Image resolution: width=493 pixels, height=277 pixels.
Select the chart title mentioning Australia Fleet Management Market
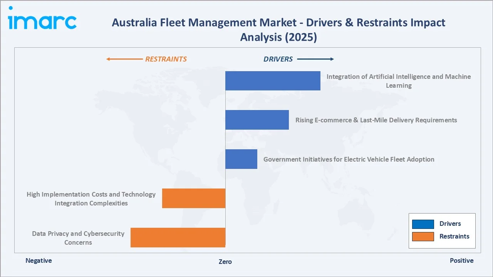pyautogui.click(x=278, y=30)
